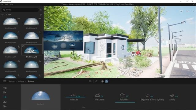Screen dimensions: 196x110
Task: Click the left sphere in skydome preview popup
Action: click(55, 46)
